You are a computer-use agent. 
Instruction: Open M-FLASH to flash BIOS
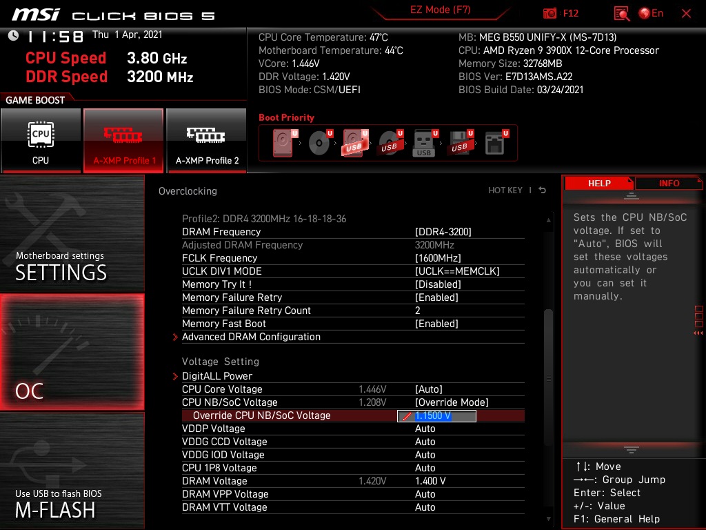72,471
